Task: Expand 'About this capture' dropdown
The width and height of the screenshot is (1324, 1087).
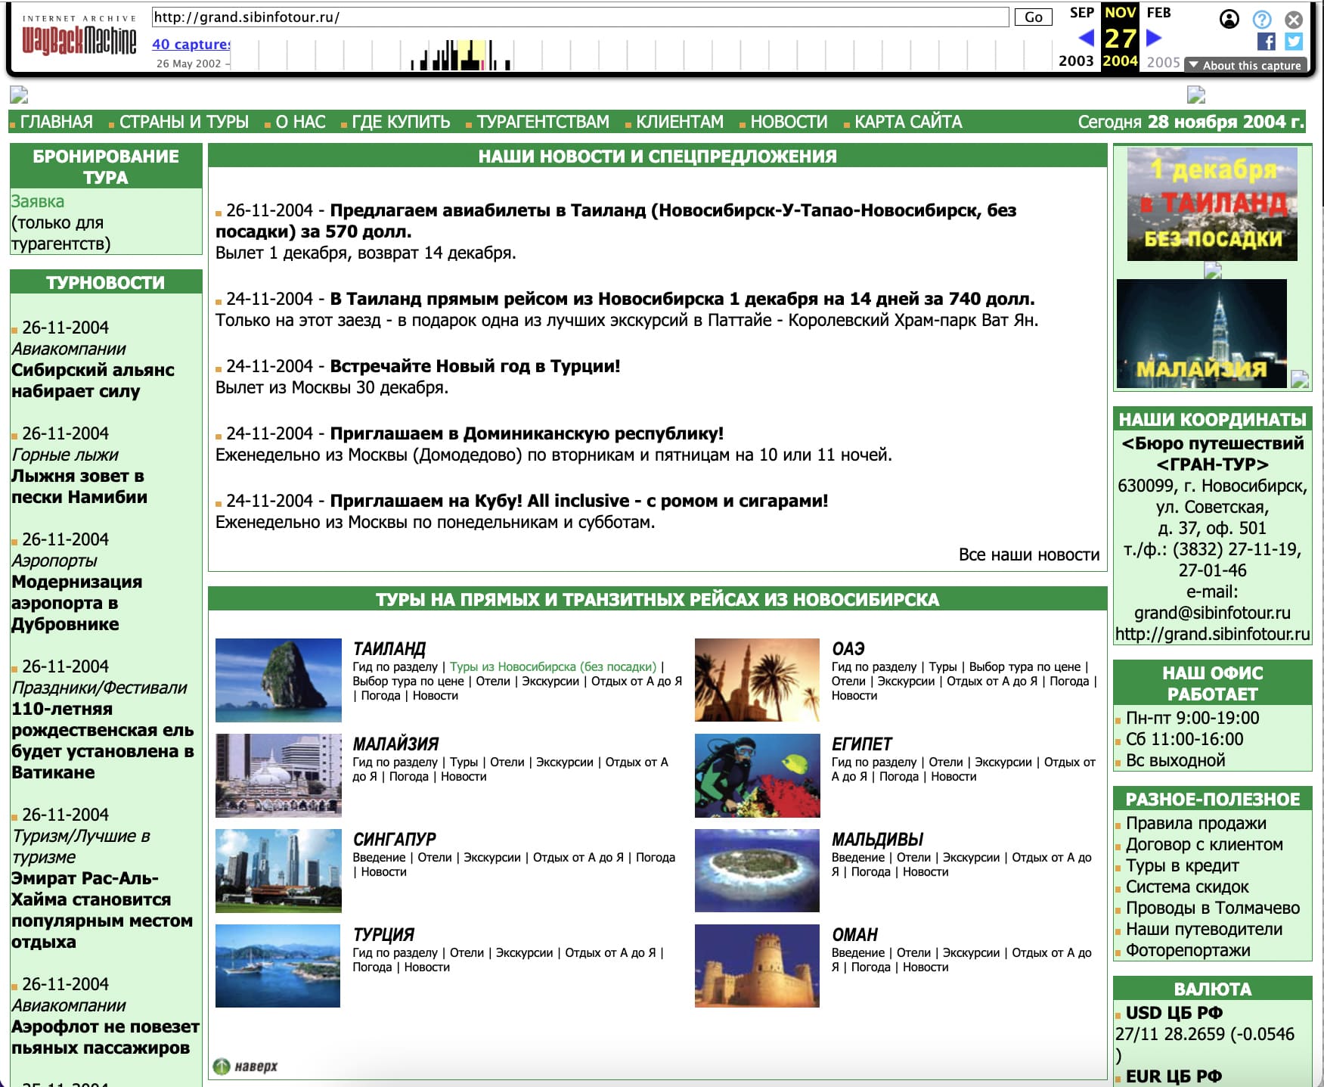Action: [1245, 66]
